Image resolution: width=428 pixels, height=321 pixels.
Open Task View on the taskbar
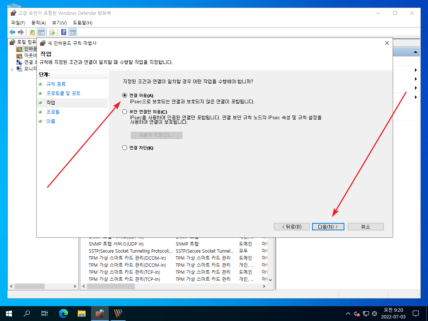[x=45, y=313]
